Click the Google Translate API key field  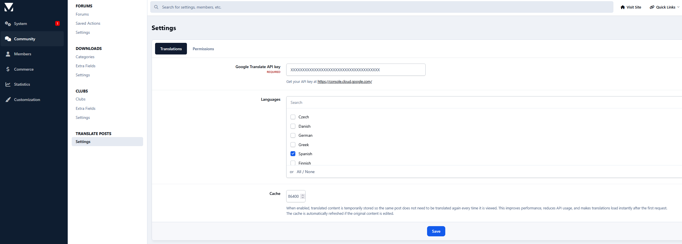(356, 70)
